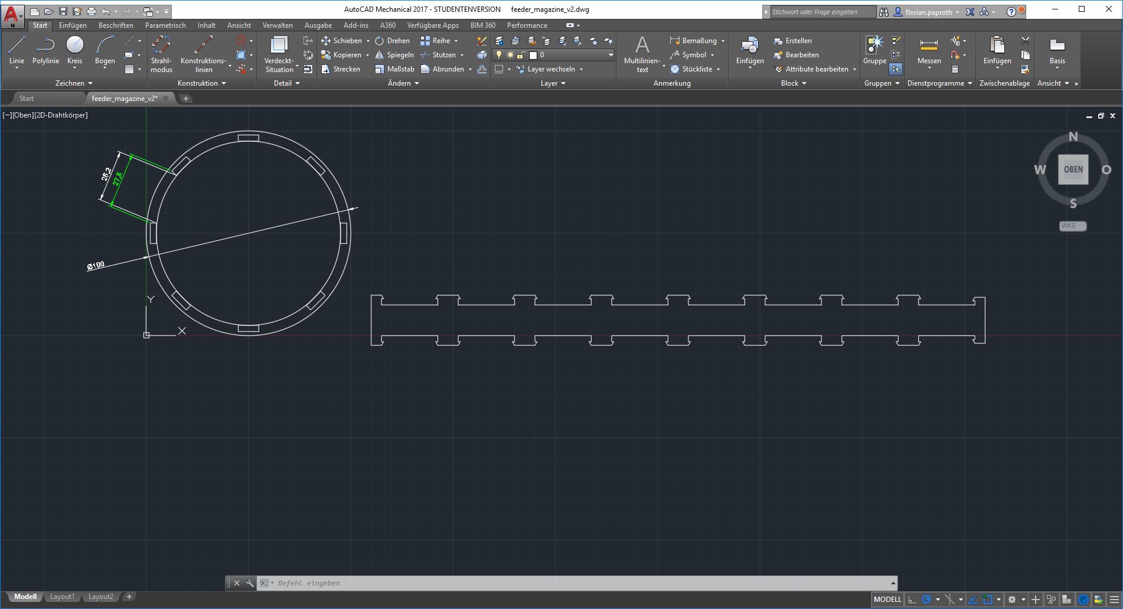The image size is (1123, 609).
Task: Toggle polar tracking in status bar
Action: tap(926, 600)
